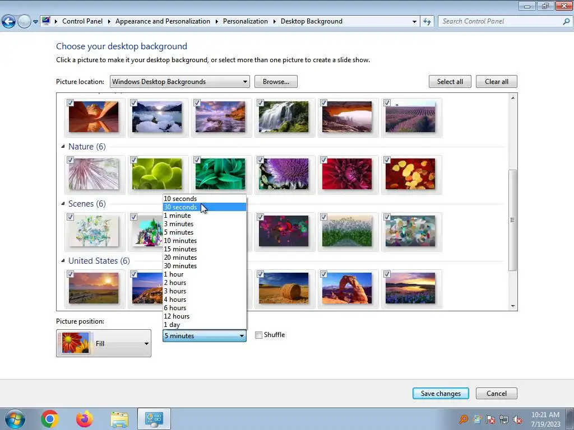Image resolution: width=574 pixels, height=430 pixels.
Task: Uncheck the first Scenes wallpaper checkbox
Action: coord(70,217)
